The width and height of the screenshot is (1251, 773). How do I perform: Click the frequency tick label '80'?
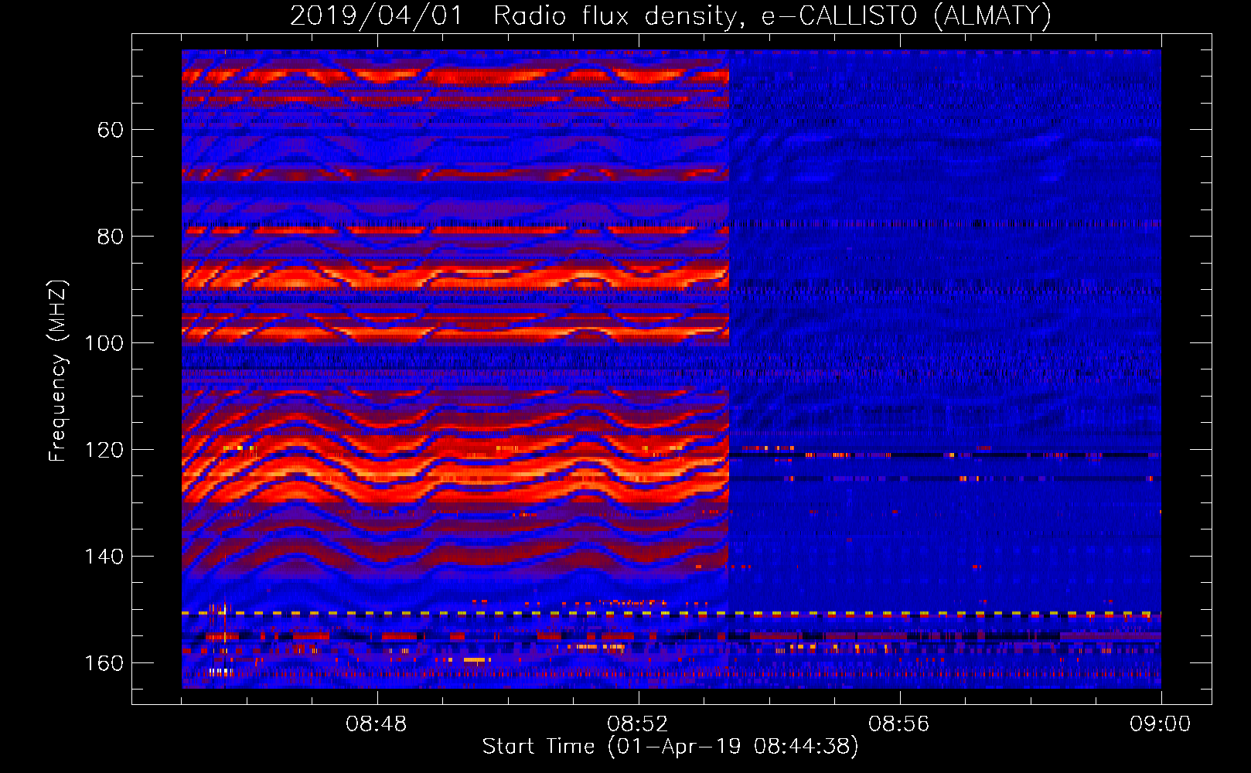point(111,237)
